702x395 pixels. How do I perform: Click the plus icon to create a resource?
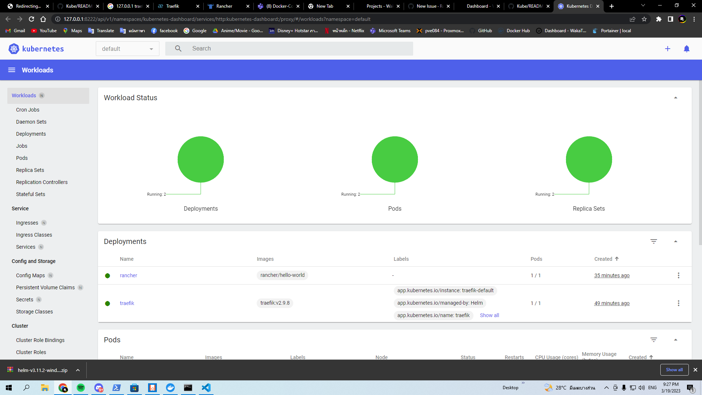(x=668, y=49)
